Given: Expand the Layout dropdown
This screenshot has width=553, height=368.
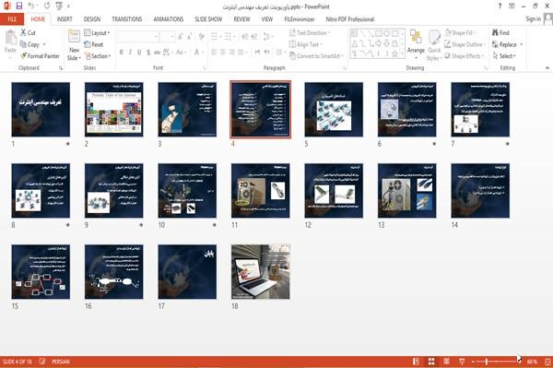Looking at the screenshot, I should tap(97, 33).
